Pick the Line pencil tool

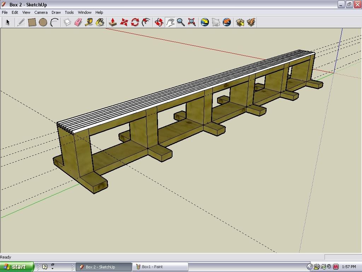click(x=21, y=22)
